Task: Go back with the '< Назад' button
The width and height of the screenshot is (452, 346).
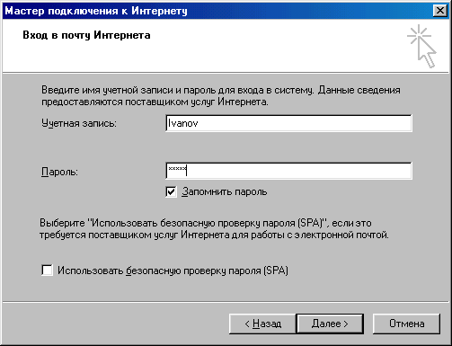Action: [262, 324]
